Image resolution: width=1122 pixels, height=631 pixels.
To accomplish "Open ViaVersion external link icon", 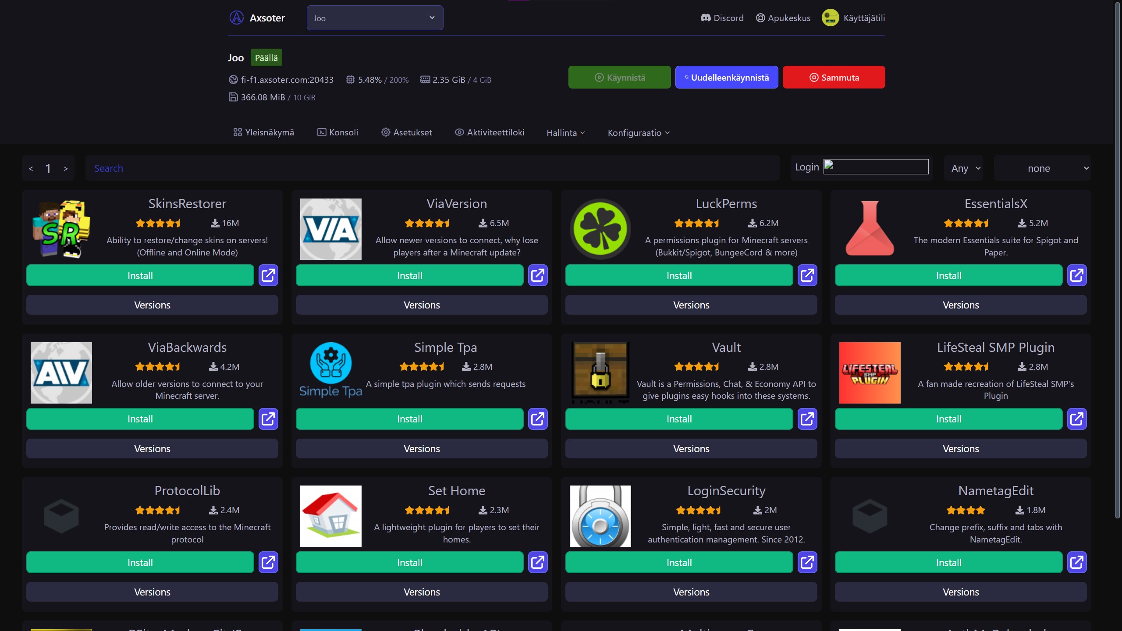I will [538, 275].
